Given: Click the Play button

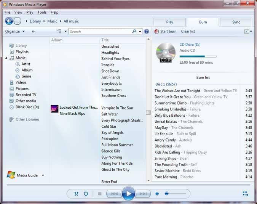Looking at the screenshot, I should tap(128, 194).
